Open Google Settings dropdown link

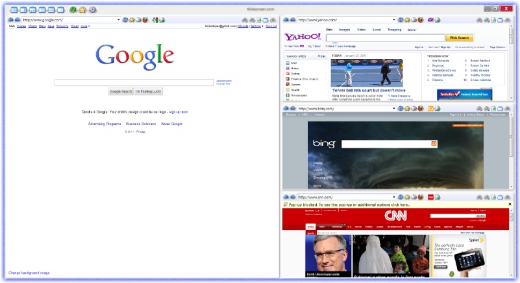click(x=256, y=26)
